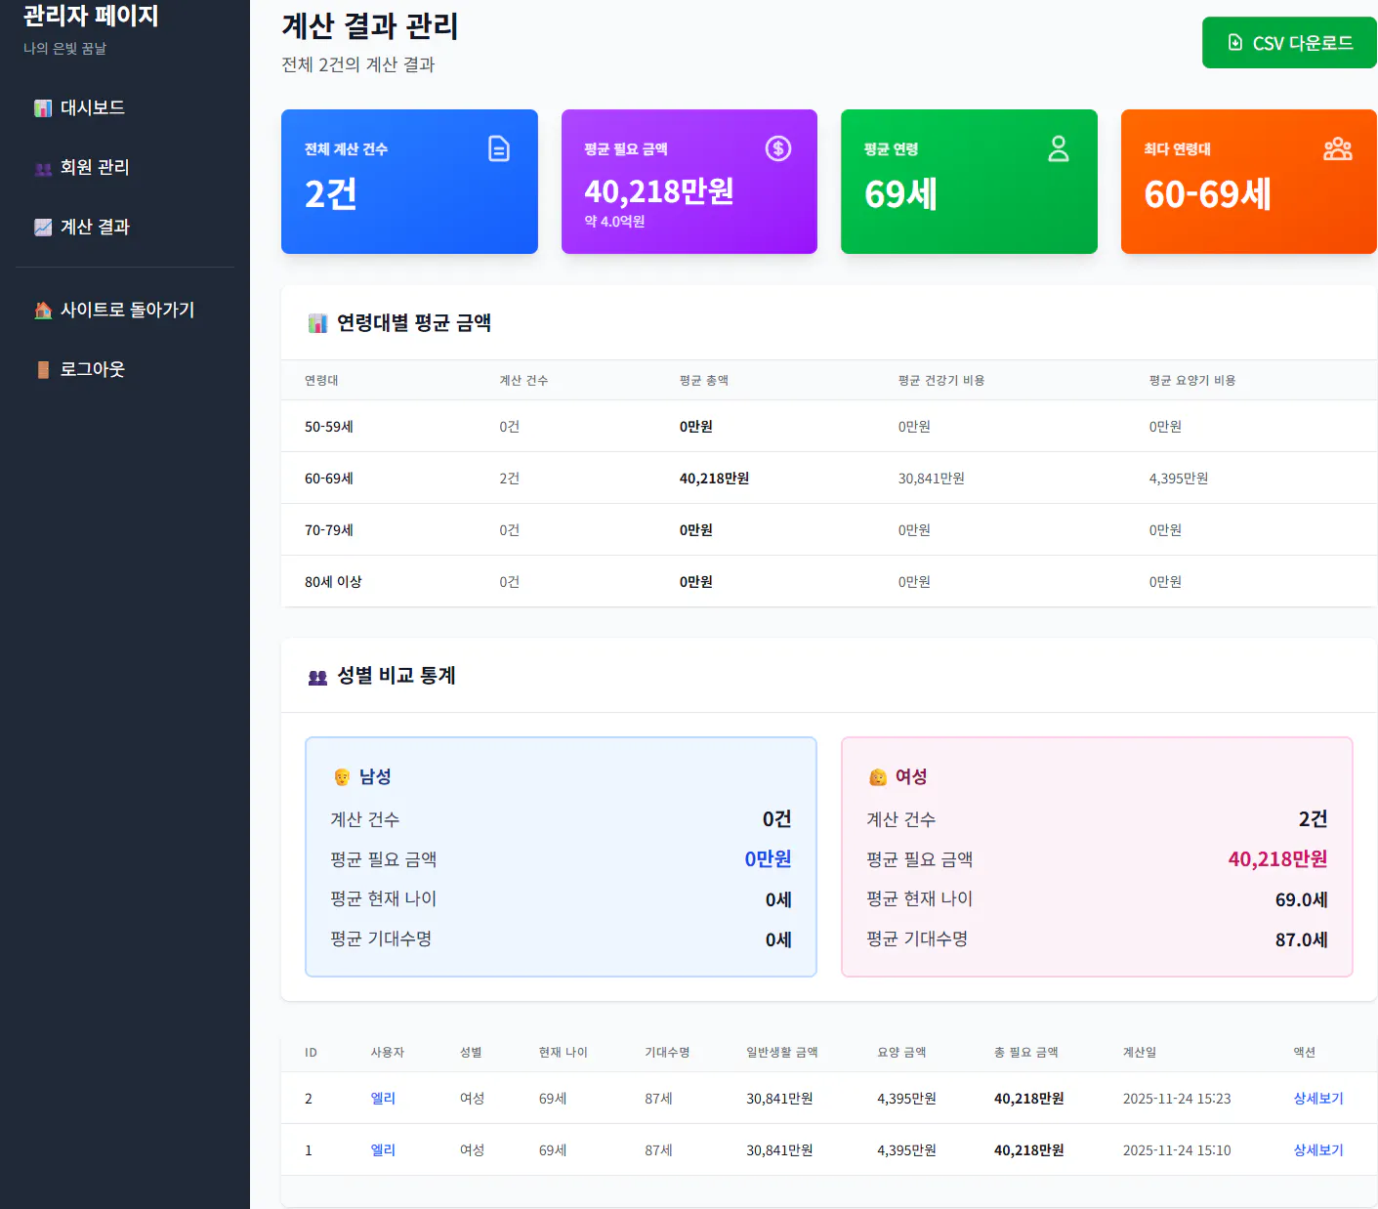Click the home icon beside 사이트로 돌아가기
Image resolution: width=1378 pixels, height=1209 pixels.
point(43,310)
